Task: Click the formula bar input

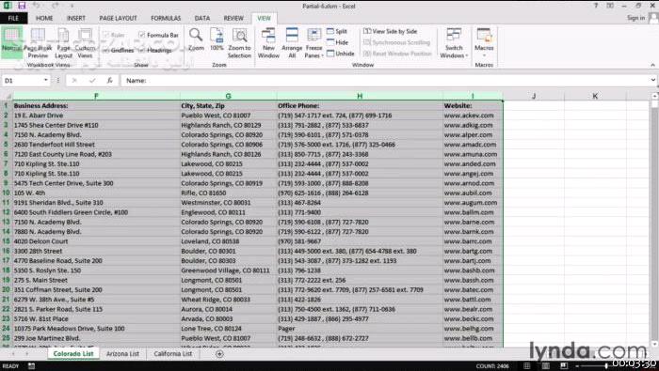Action: (x=384, y=81)
